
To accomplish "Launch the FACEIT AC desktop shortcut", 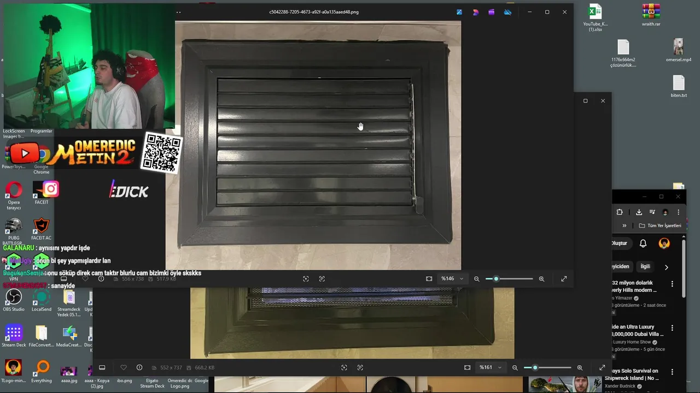I will [41, 229].
